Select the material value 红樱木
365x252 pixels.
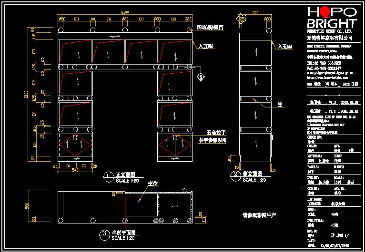pyautogui.click(x=324, y=161)
